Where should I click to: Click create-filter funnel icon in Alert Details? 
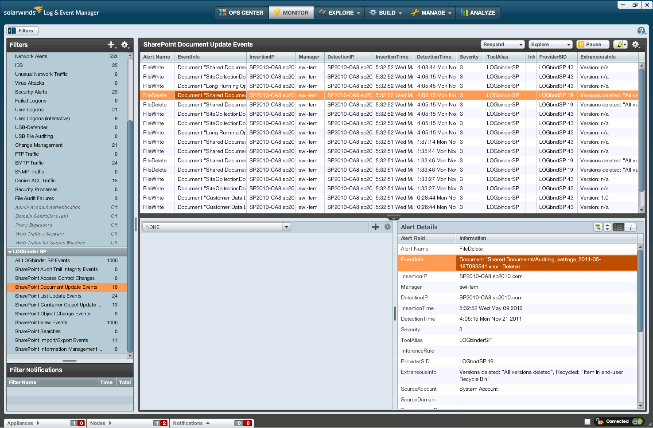click(598, 227)
